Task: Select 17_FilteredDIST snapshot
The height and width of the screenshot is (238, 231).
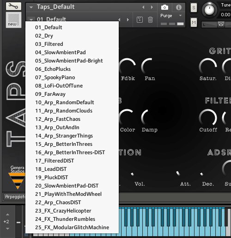Action: point(72,161)
